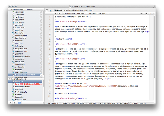164x116 pixels.
Task: Click the Currently Open Documents list scrollbar
Action: coord(43,43)
